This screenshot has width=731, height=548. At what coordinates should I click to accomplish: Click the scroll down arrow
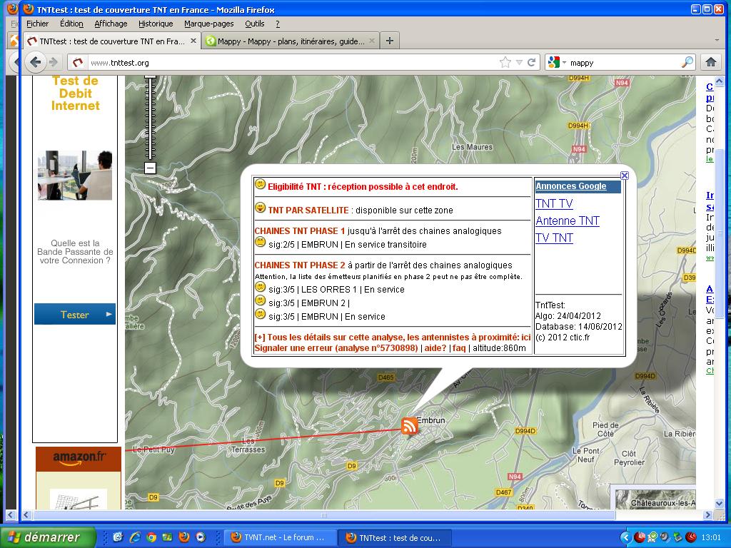[718, 503]
